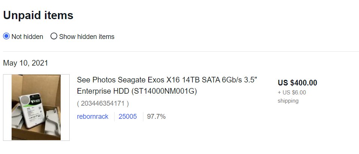The width and height of the screenshot is (359, 154).
Task: Click the "Not hidden" label text
Action: click(x=27, y=37)
